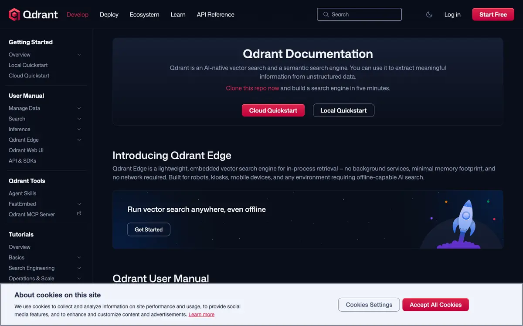Click the Start Free button
Viewport: 523px width, 326px height.
coord(493,14)
